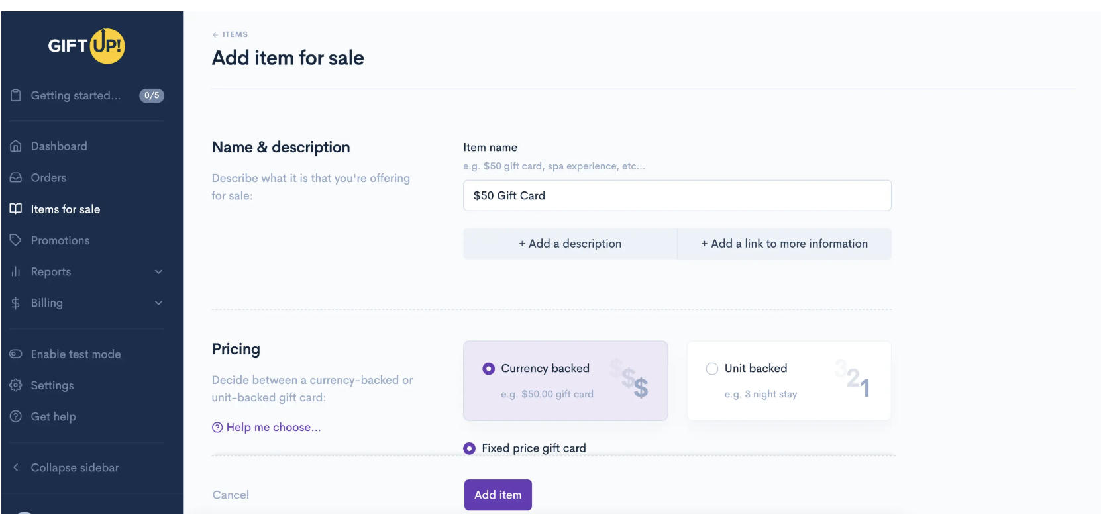
Task: Click the Add a description button
Action: (570, 244)
